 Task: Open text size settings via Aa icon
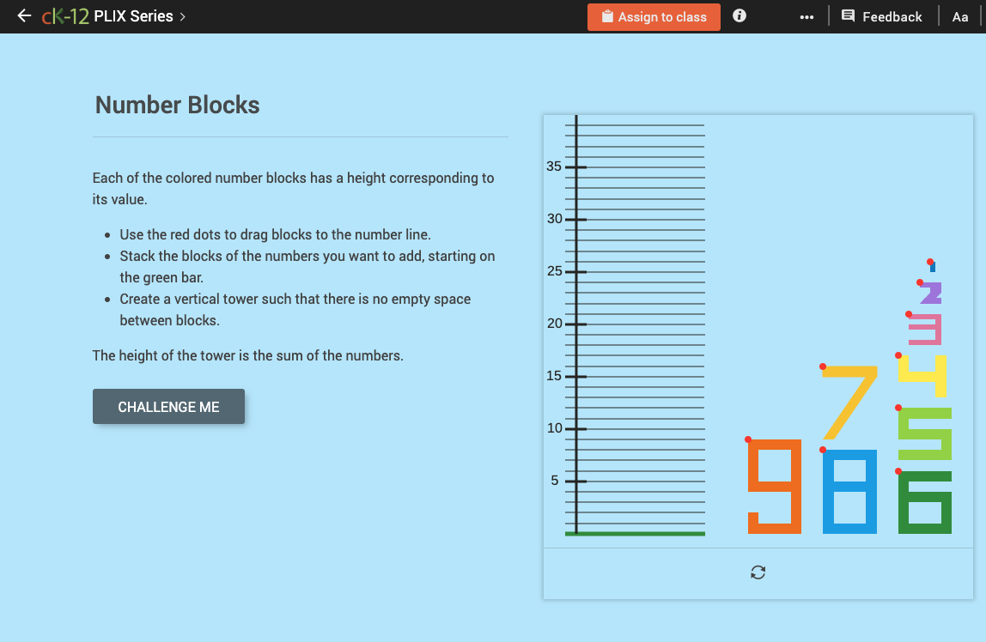point(959,15)
